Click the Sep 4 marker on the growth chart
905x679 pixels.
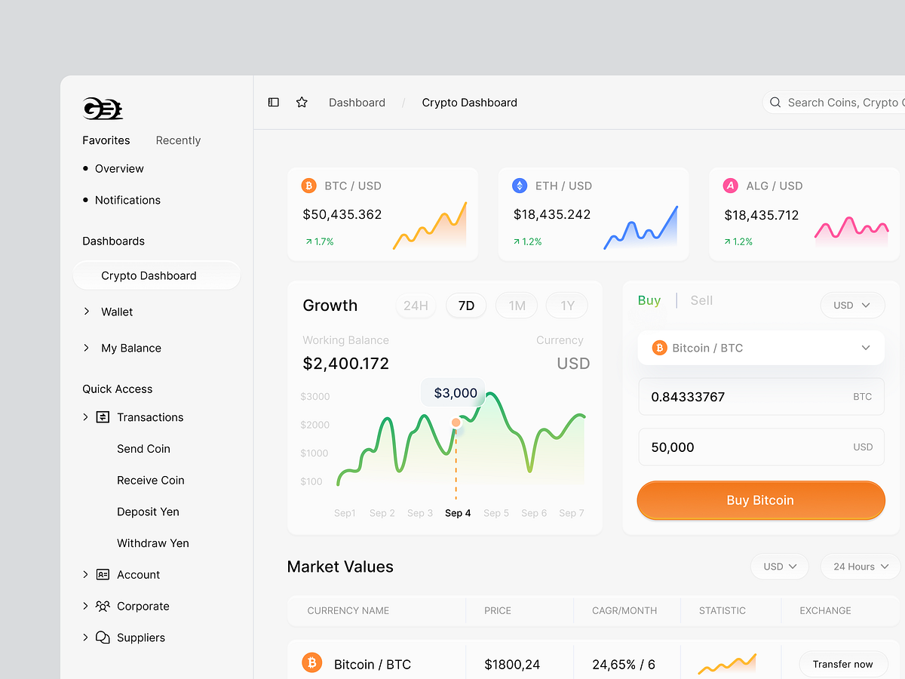click(x=456, y=423)
